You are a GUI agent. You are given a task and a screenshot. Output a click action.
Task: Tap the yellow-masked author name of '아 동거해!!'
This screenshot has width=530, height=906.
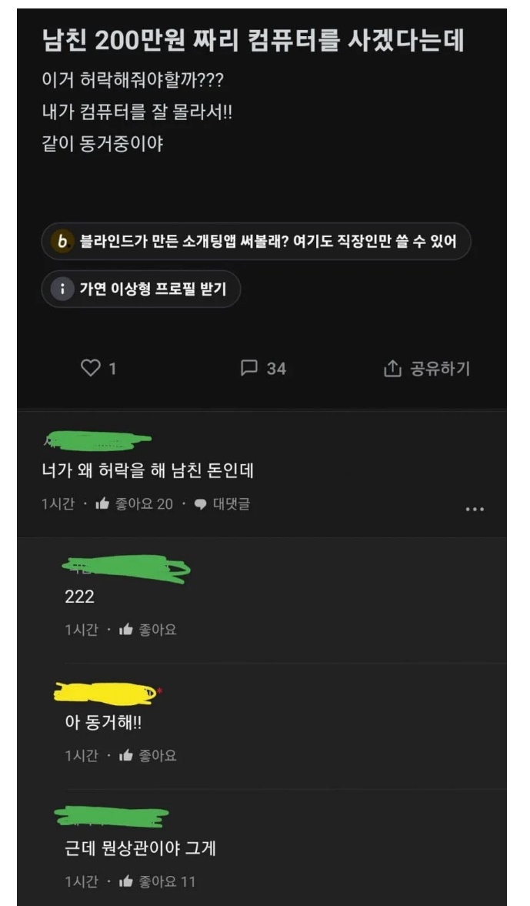pyautogui.click(x=108, y=694)
